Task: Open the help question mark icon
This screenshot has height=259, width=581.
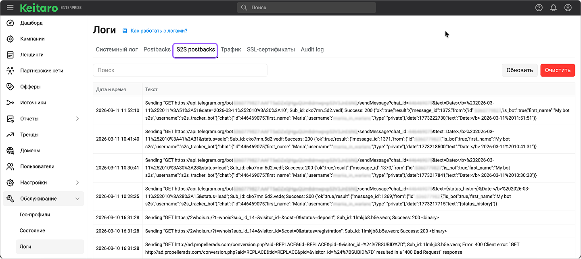Action: (539, 8)
